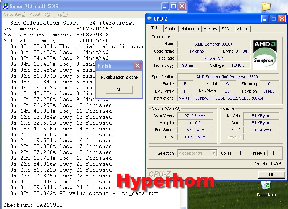
Task: Click the Name field 'AMD Sempron 3300+'
Action: 214,44
